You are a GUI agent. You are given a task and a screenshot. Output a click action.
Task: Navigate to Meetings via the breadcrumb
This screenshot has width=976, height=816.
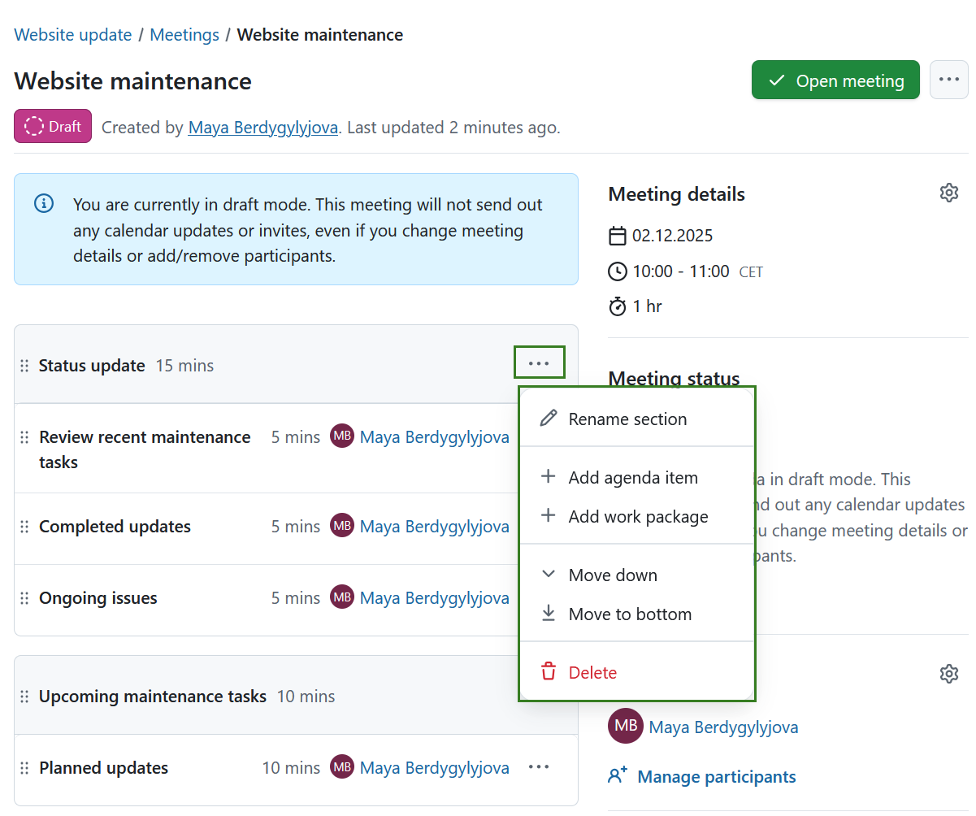(x=184, y=34)
